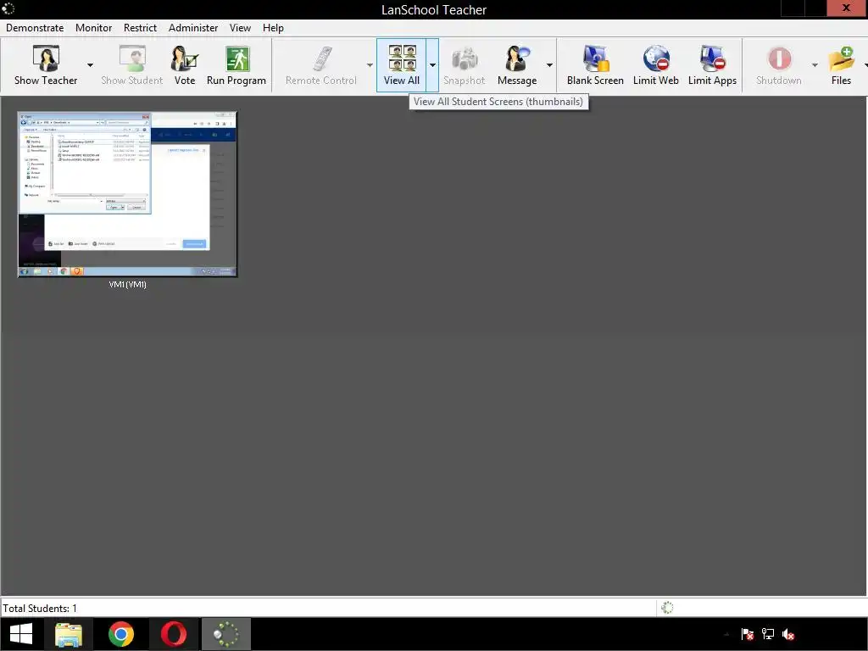
Task: Click the LanSchool title bar logo icon
Action: [8, 8]
